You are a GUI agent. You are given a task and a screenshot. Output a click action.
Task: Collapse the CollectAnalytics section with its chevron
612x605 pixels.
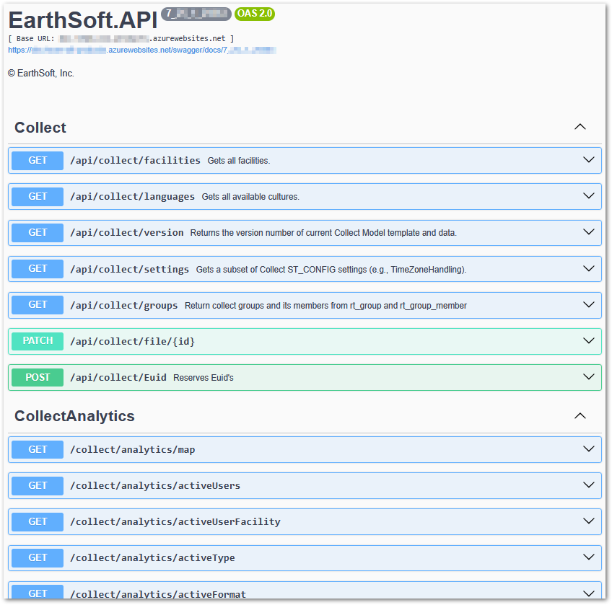coord(580,415)
